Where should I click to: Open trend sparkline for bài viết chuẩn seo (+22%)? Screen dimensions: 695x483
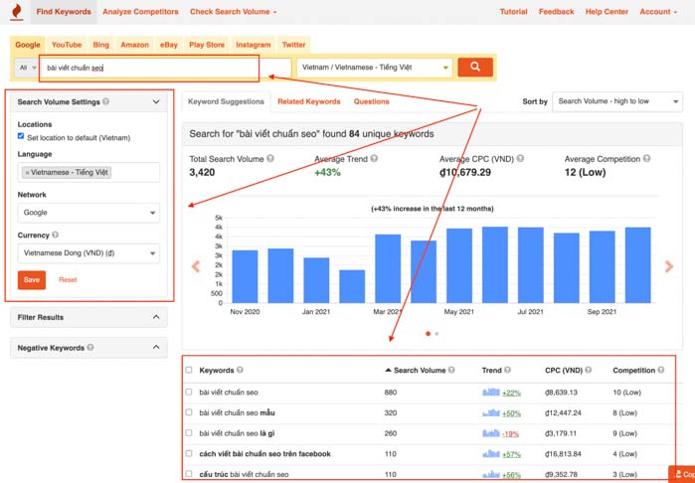pyautogui.click(x=490, y=393)
